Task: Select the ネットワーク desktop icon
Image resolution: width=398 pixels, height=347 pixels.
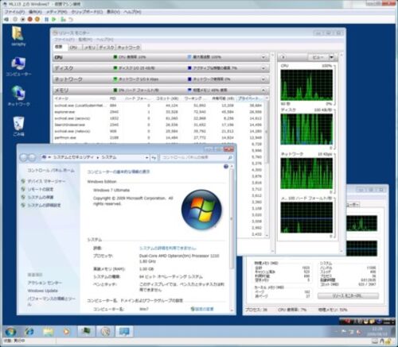Action: (x=18, y=96)
